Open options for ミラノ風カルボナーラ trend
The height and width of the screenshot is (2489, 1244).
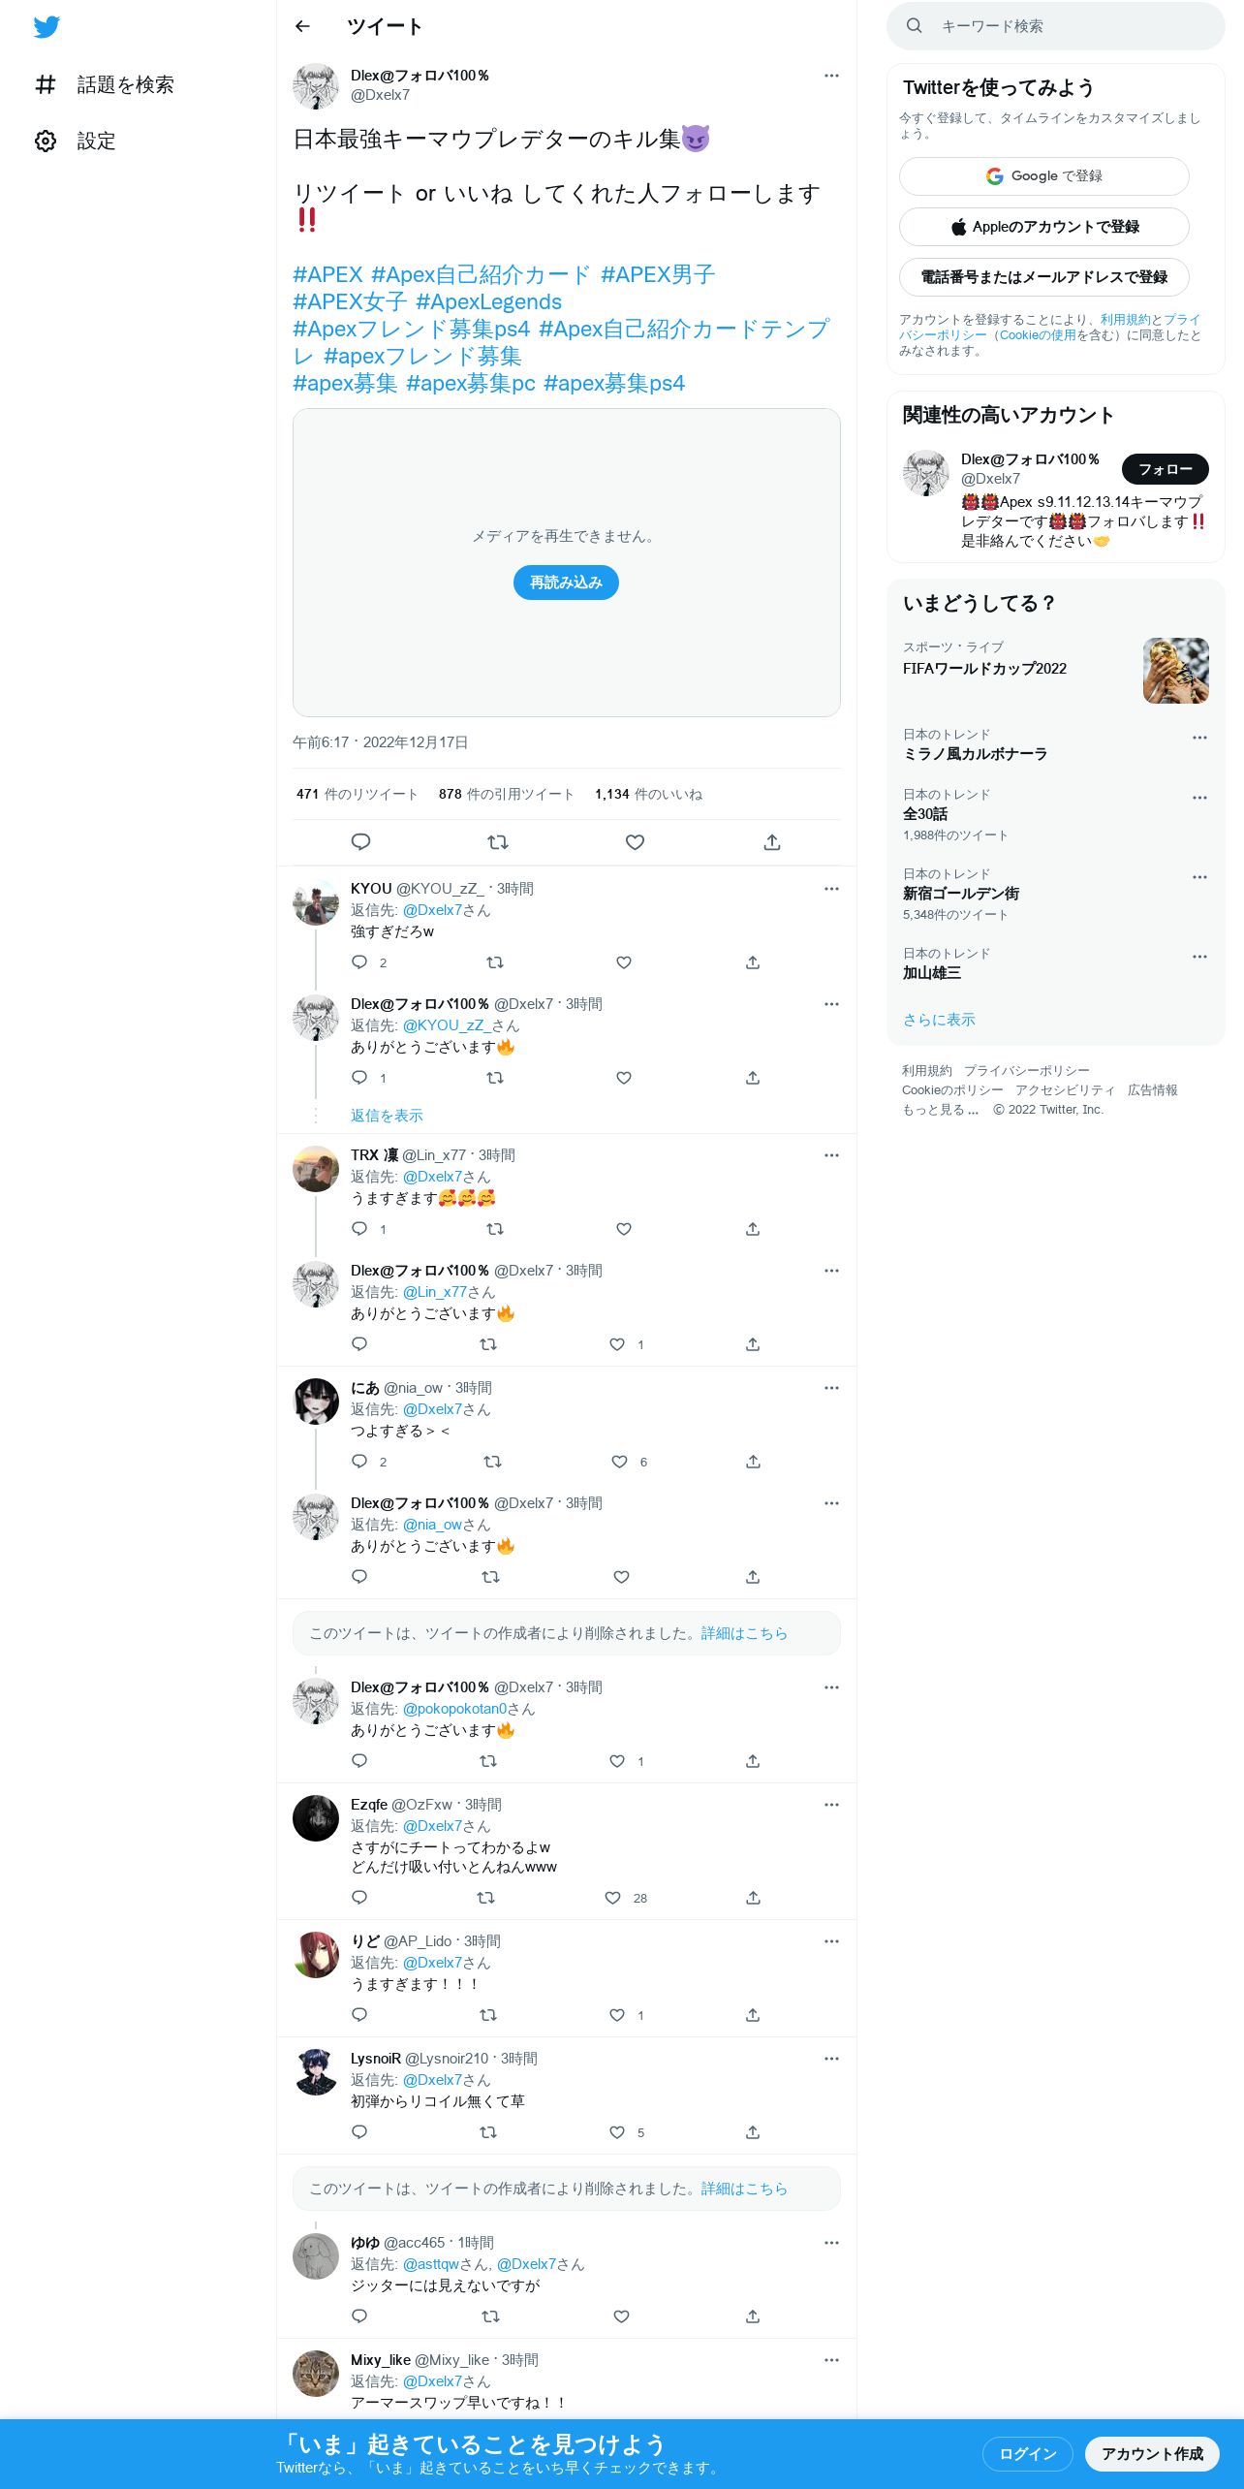pos(1199,738)
